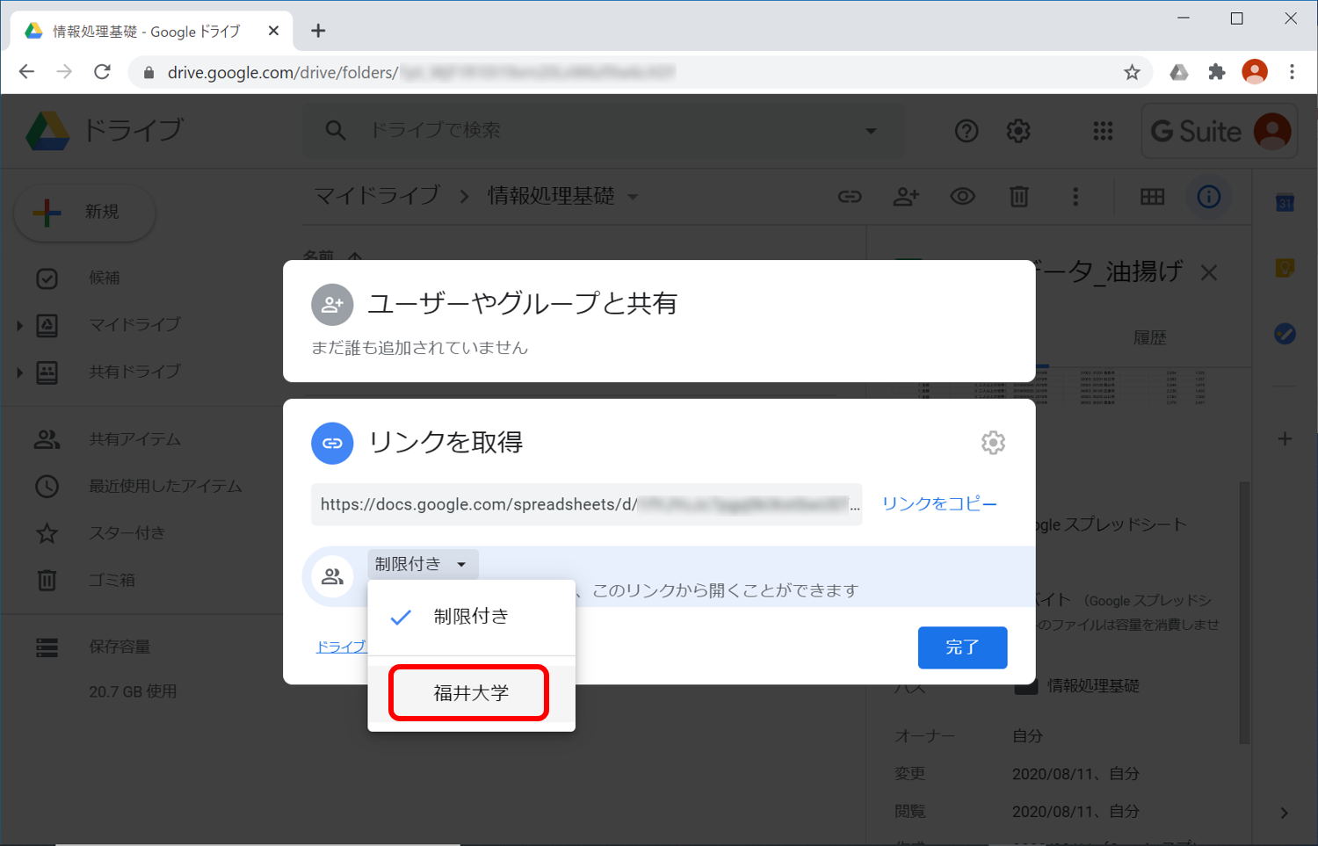Screen dimensions: 1318x846
Task: Close the details panel
Action: tap(1209, 273)
